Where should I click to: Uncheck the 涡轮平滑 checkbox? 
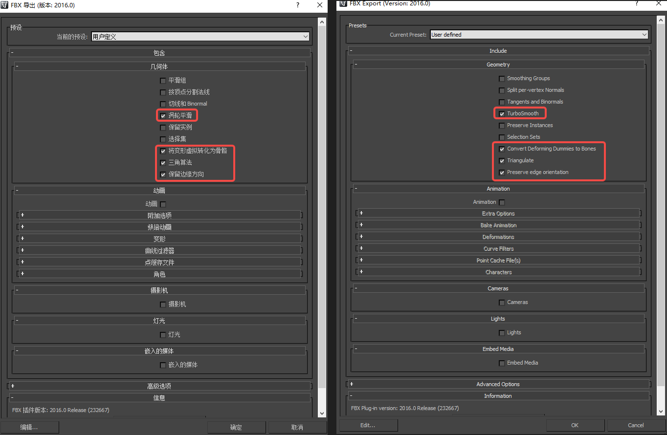(x=163, y=116)
